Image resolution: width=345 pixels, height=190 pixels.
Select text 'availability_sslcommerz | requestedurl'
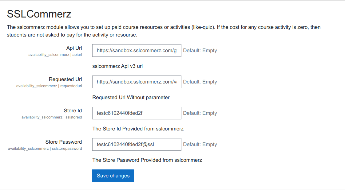(x=49, y=86)
